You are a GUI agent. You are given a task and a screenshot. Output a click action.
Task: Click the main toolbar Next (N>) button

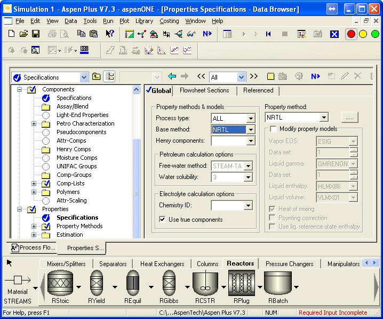pyautogui.click(x=207, y=34)
